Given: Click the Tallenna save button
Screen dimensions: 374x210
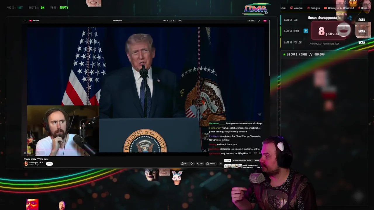Looking at the screenshot, I should pos(211,164).
